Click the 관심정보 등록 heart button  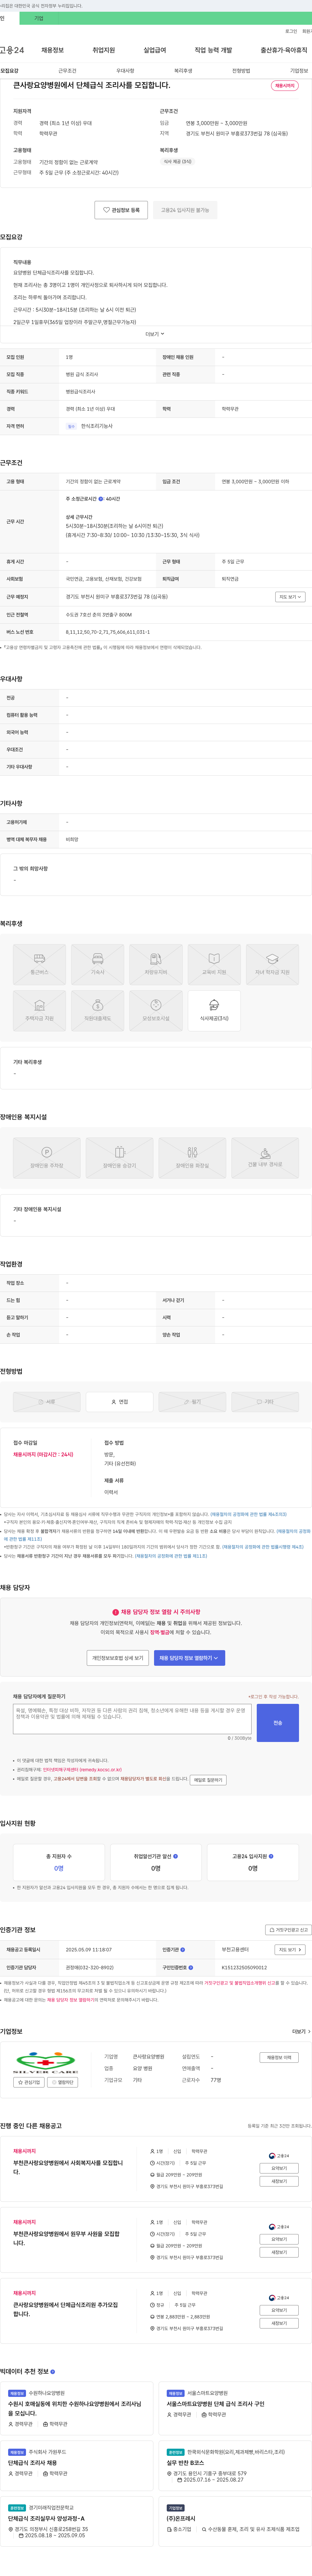click(122, 210)
